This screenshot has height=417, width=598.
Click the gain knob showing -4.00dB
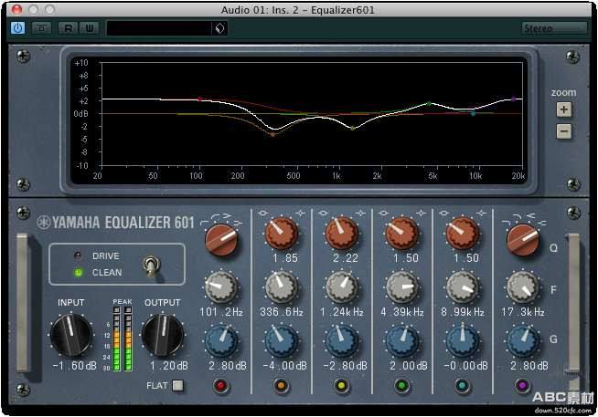point(282,341)
